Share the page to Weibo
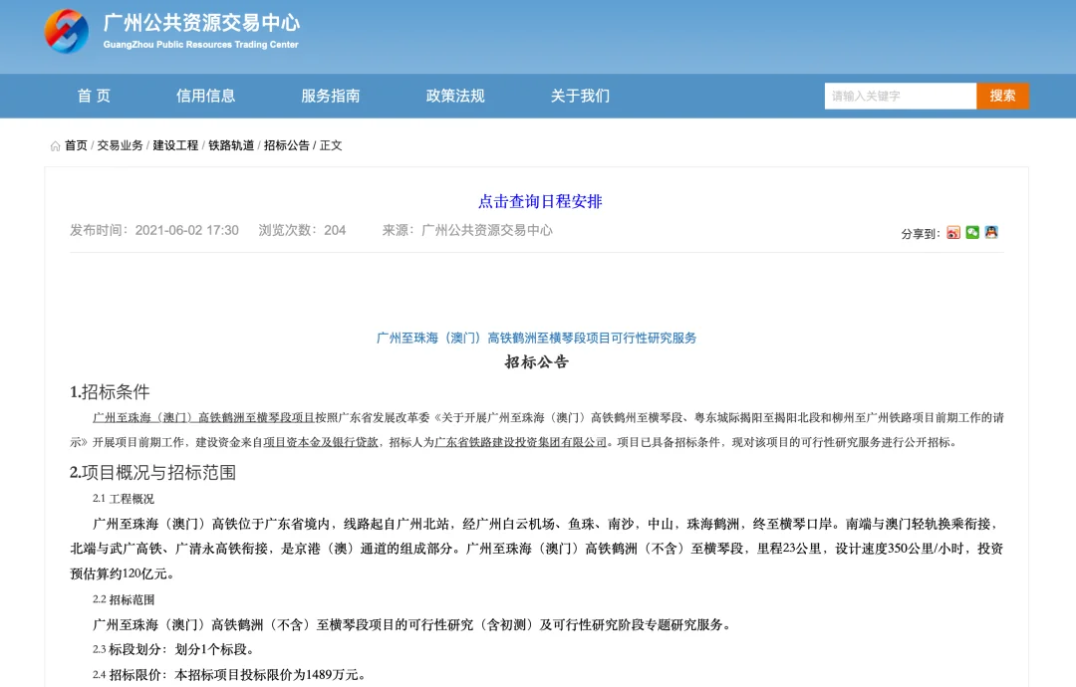The height and width of the screenshot is (687, 1076). (953, 232)
